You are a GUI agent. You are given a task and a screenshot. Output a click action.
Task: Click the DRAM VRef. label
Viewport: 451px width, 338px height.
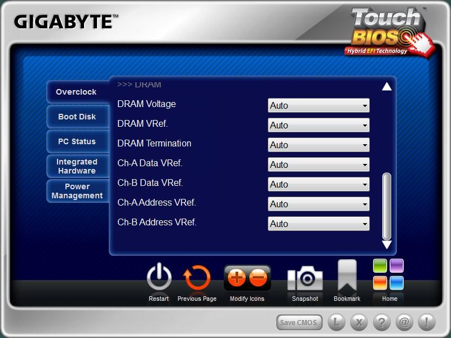pos(143,123)
